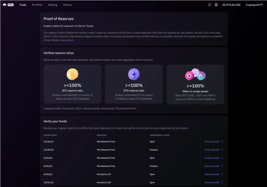Open the Trade tab

23,5
